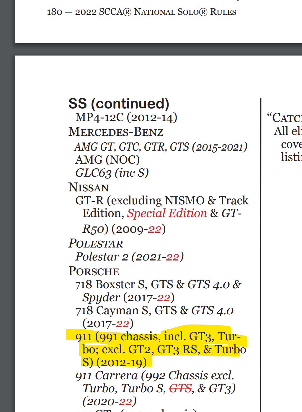Click the 'Porsche' make heading
The height and width of the screenshot is (412, 302).
pos(94,271)
